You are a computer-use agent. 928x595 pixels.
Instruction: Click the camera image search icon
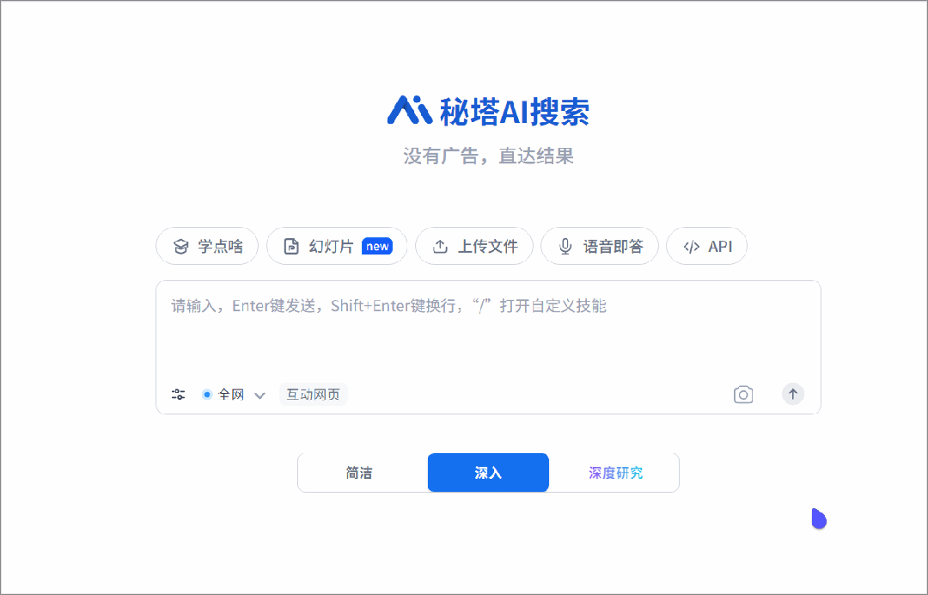[742, 395]
